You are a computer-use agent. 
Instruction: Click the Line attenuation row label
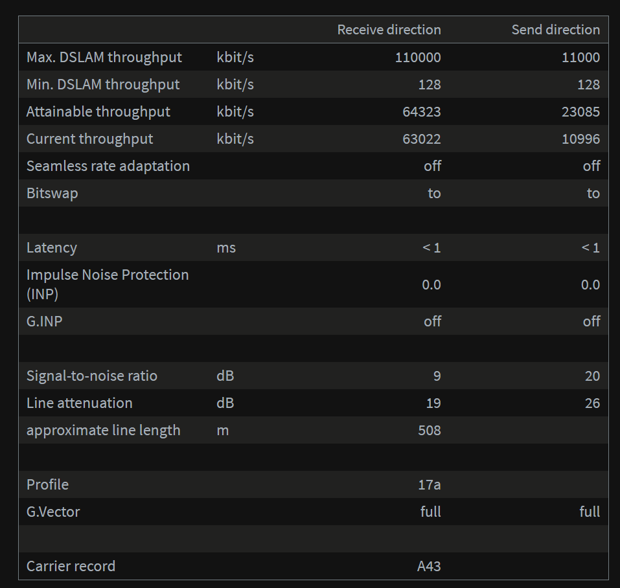[x=80, y=403]
